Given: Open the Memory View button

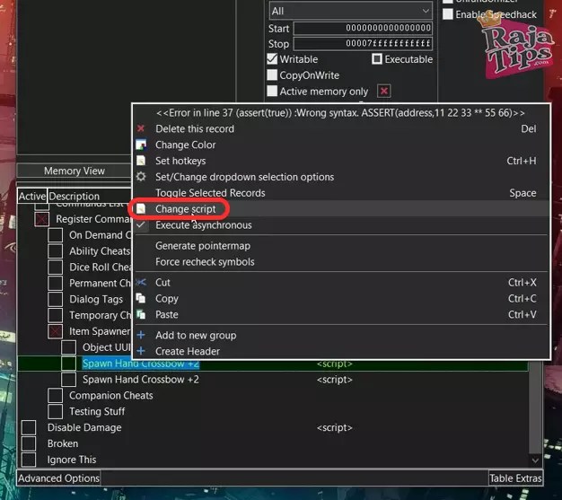Looking at the screenshot, I should [75, 171].
